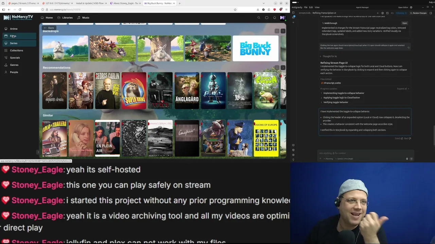Dismiss the Following tag
This screenshot has width=435, height=244.
click(406, 13)
